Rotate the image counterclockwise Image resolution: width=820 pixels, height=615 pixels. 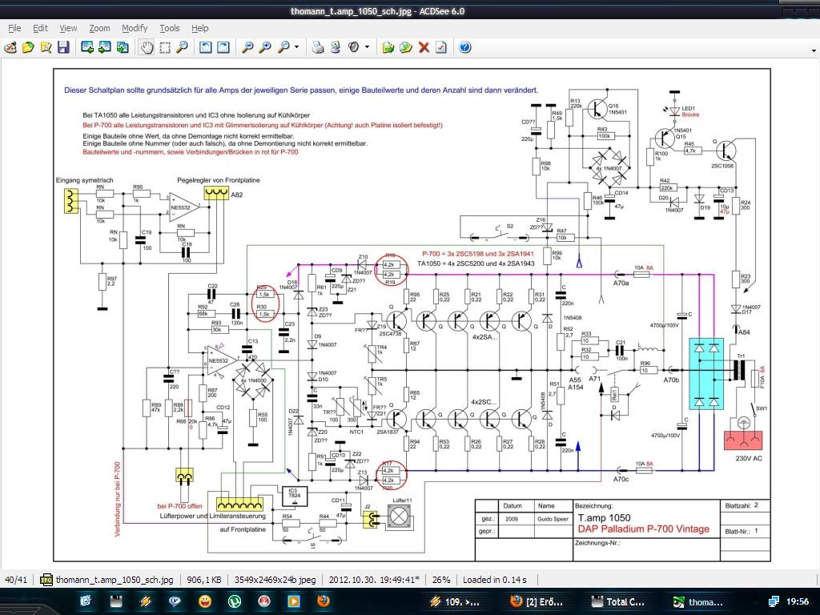(205, 47)
